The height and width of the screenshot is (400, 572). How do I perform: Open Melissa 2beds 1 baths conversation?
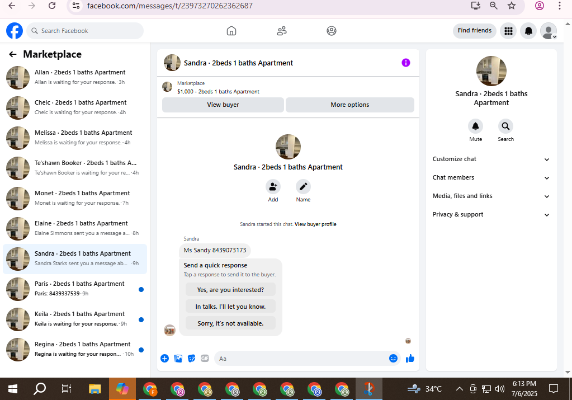(x=75, y=138)
